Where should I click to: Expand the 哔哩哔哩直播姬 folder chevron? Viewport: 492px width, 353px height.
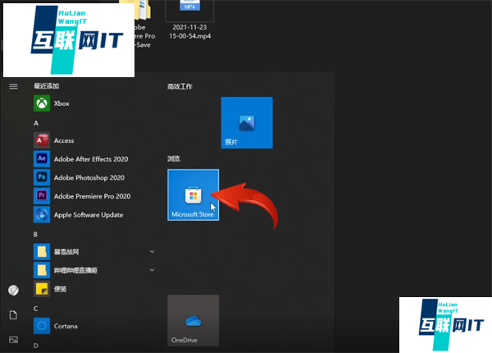click(x=152, y=270)
